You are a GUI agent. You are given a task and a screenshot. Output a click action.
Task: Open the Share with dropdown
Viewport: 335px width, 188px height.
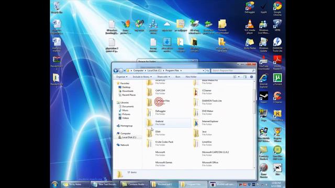click(x=163, y=77)
